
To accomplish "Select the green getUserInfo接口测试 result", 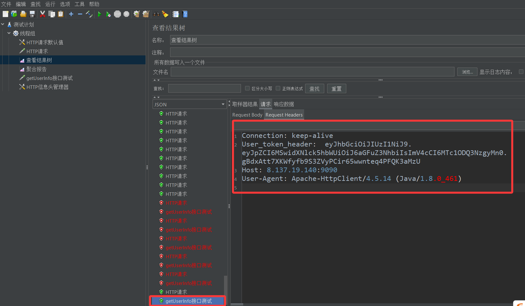I will click(188, 301).
